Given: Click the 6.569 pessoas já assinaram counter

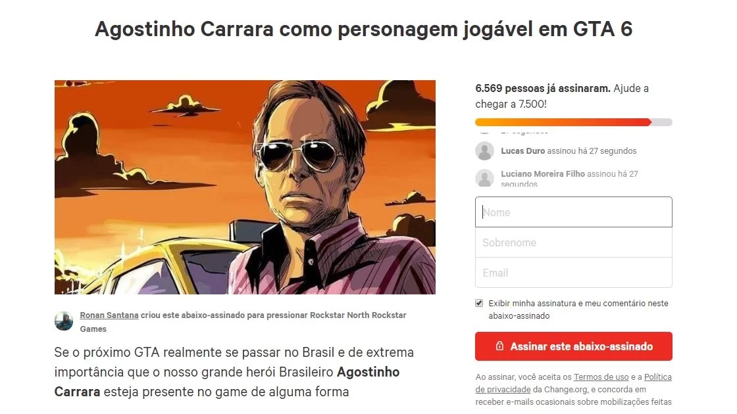Looking at the screenshot, I should click(543, 88).
